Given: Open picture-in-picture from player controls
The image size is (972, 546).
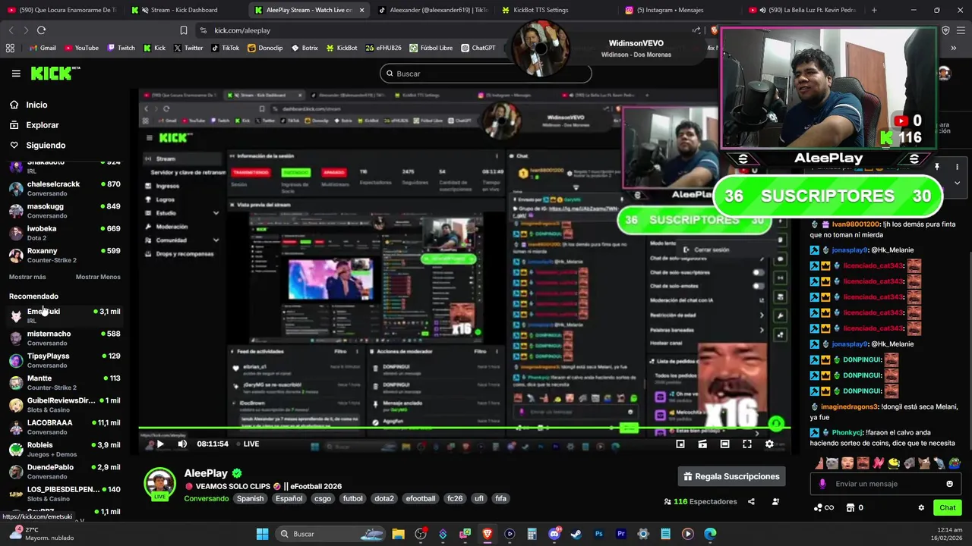Looking at the screenshot, I should [x=680, y=444].
